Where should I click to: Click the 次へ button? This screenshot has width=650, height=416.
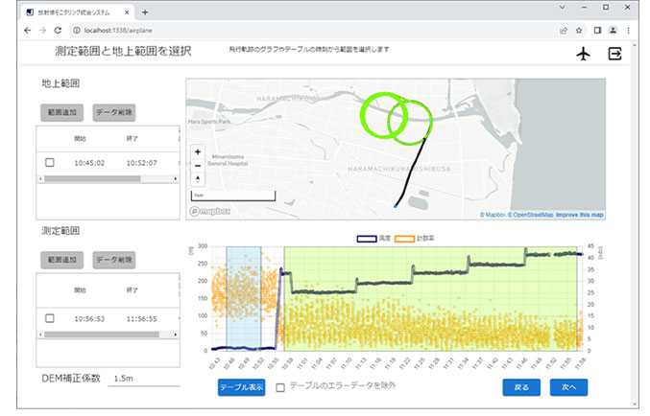pos(568,387)
